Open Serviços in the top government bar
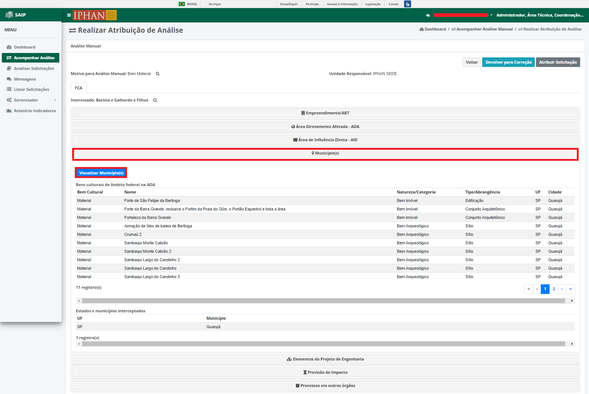Image resolution: width=589 pixels, height=394 pixels. 215,4
